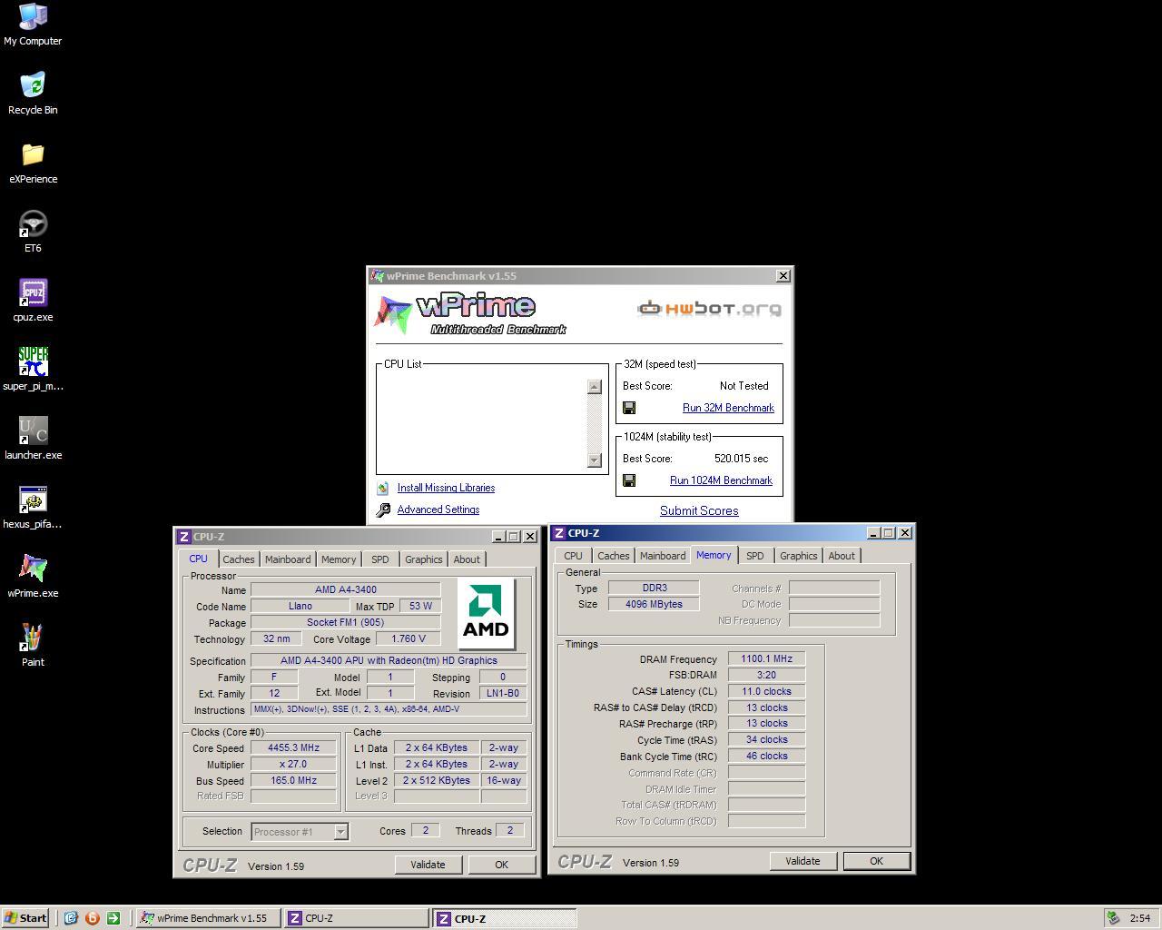This screenshot has width=1162, height=930.
Task: Click CPU List scrollbar down arrow
Action: (x=595, y=460)
